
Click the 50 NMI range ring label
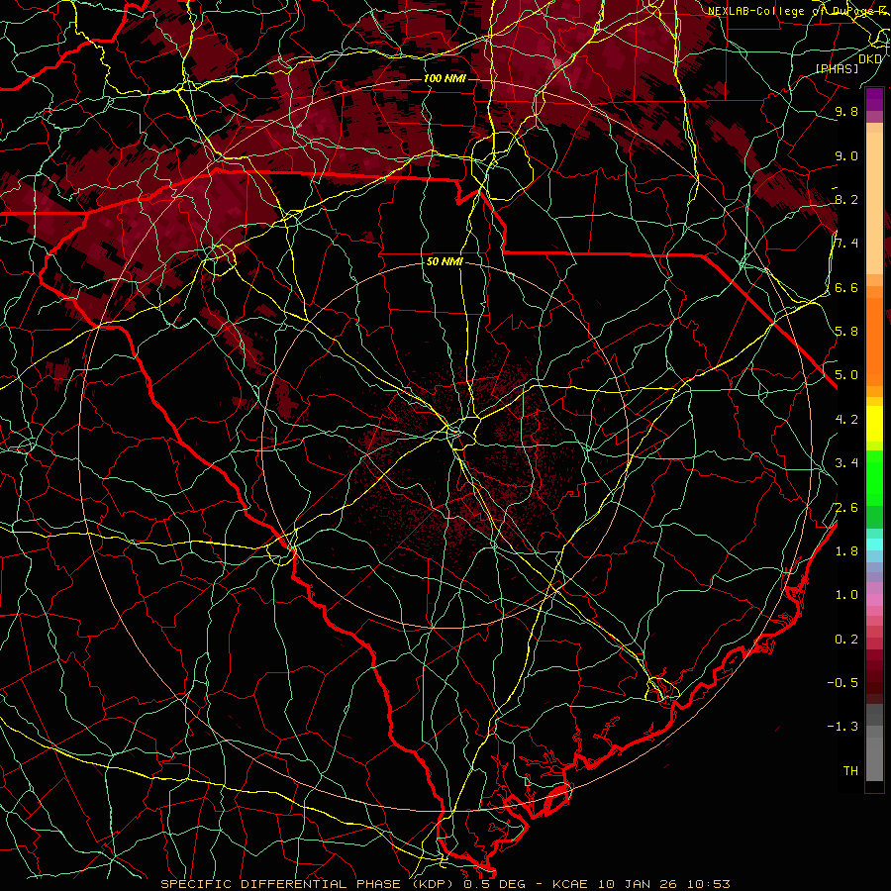click(445, 262)
